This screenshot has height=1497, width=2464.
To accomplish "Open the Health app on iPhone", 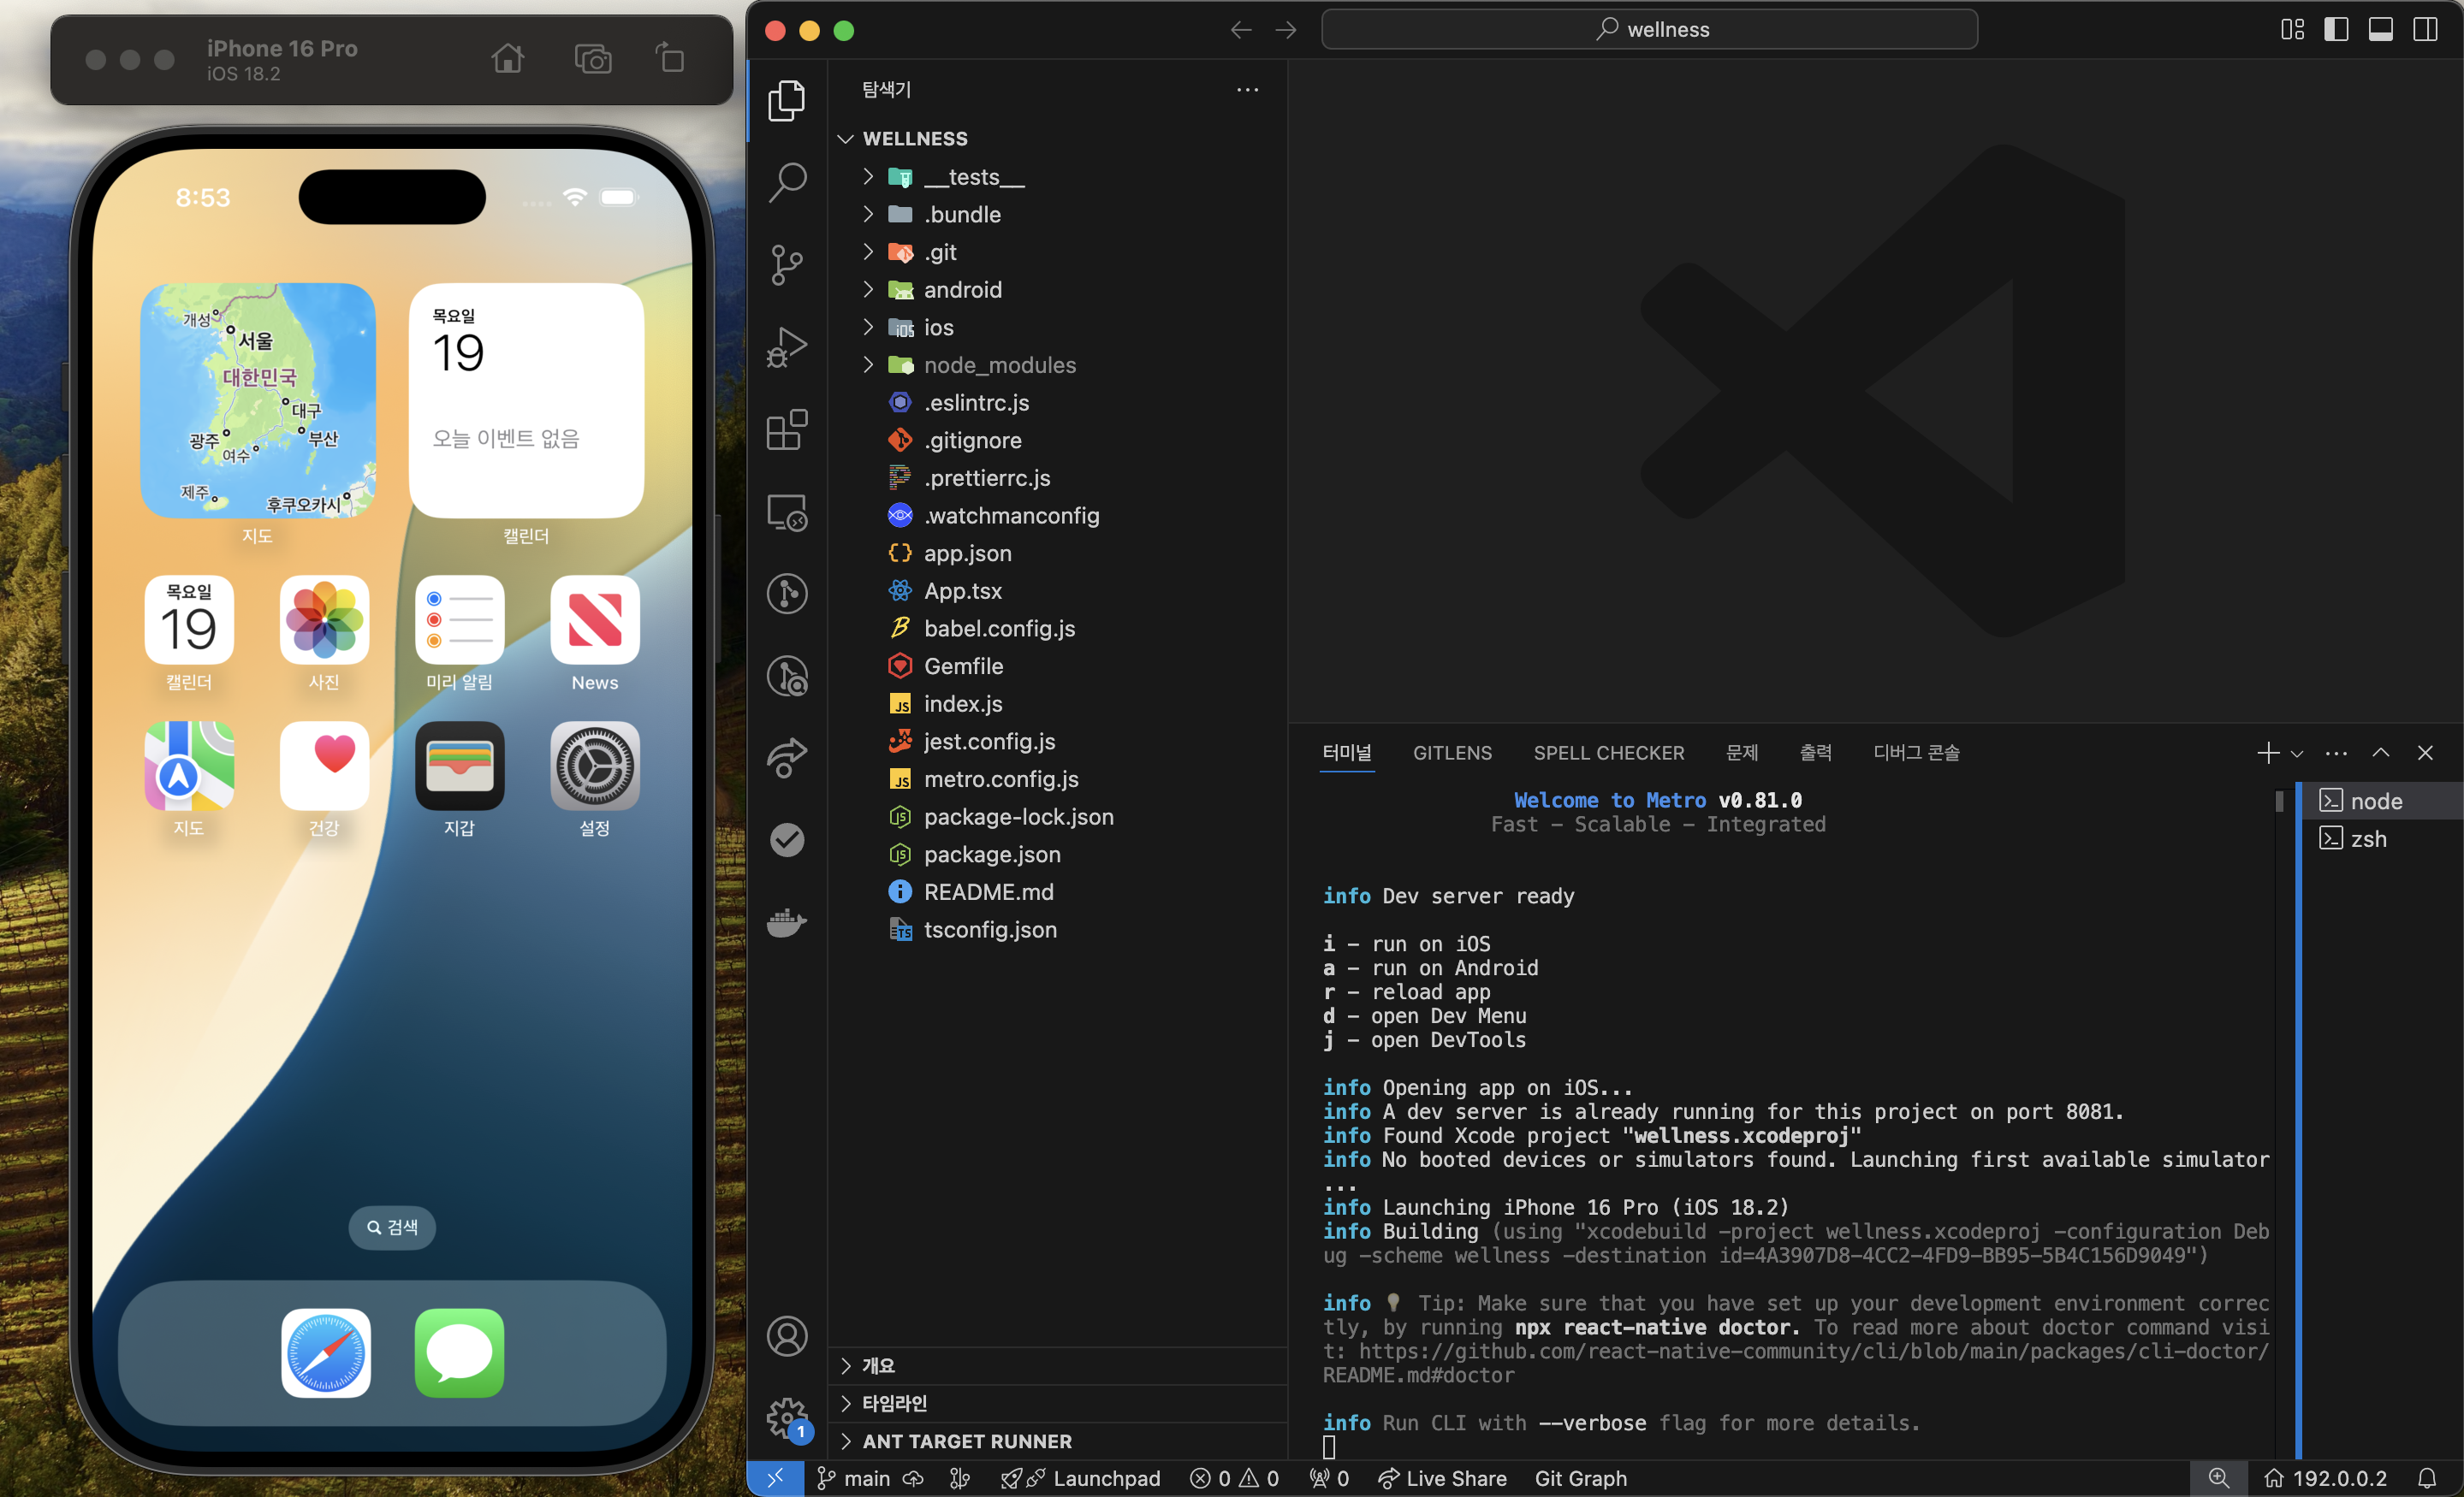I will pyautogui.click(x=324, y=766).
